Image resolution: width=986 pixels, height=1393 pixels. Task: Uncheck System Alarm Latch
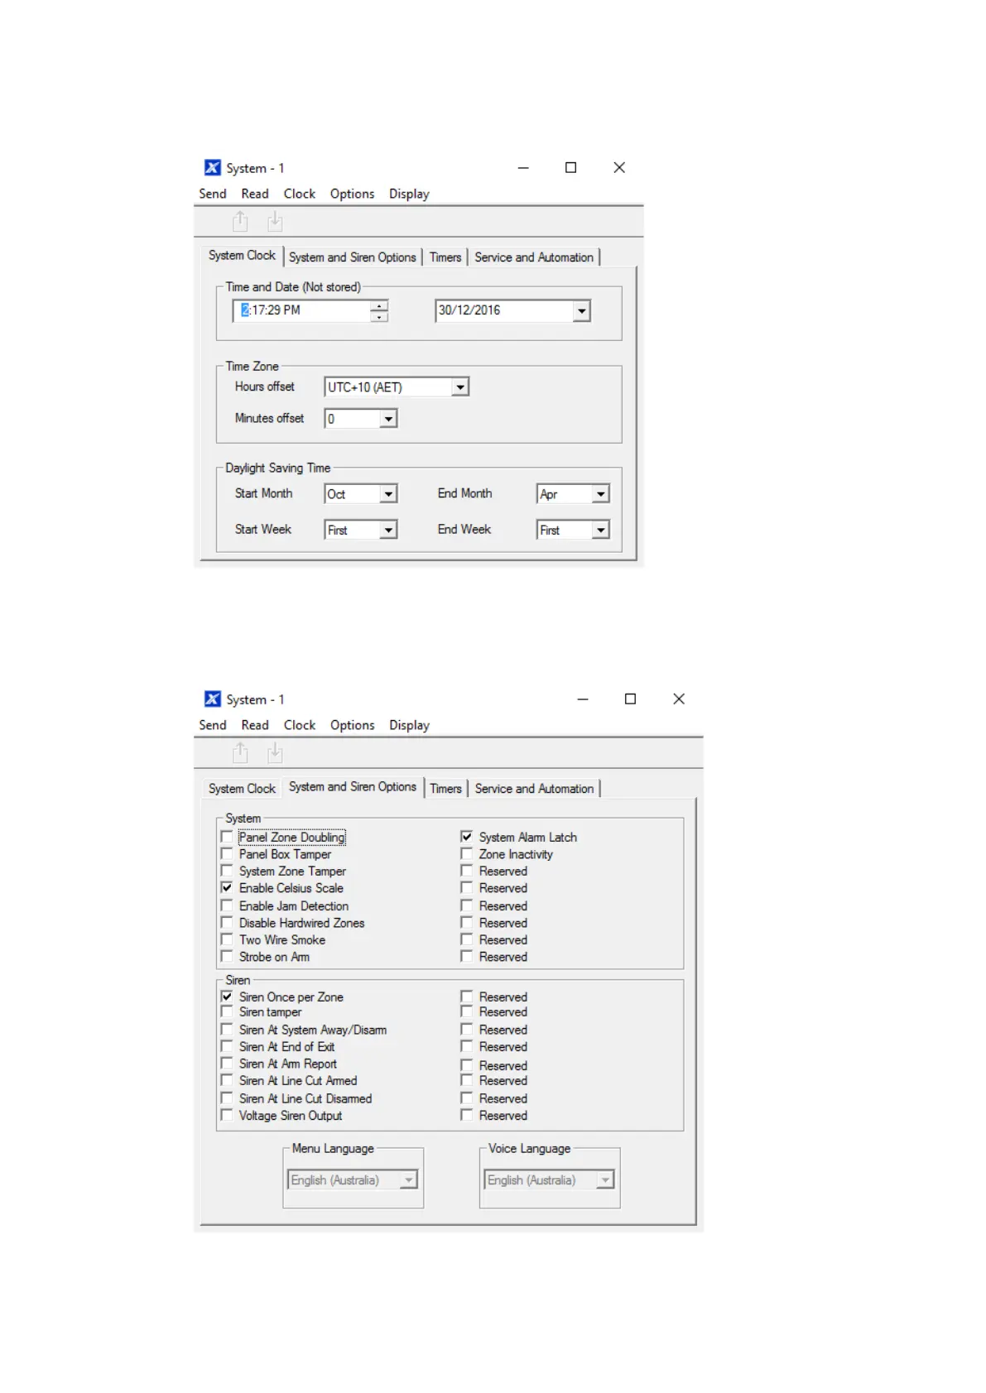[x=467, y=837]
